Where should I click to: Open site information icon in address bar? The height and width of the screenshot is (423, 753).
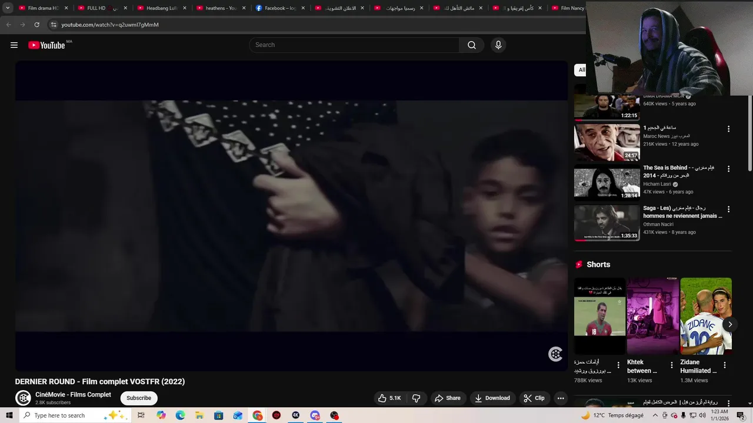54,25
